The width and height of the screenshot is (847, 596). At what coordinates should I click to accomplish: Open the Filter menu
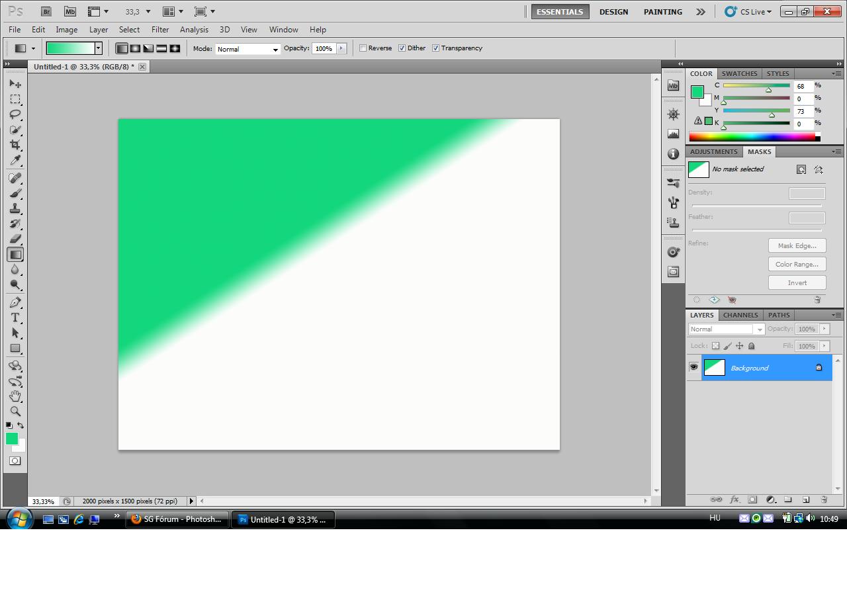[159, 30]
